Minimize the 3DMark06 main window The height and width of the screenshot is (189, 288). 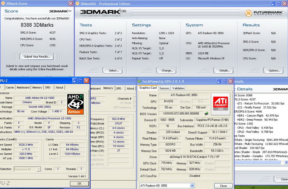coord(273,4)
